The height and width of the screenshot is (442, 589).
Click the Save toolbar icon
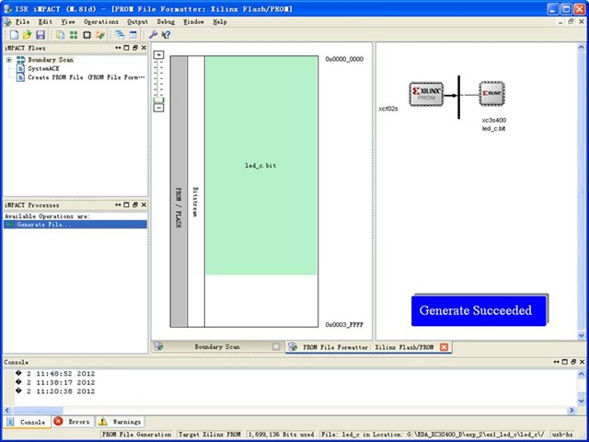click(40, 34)
